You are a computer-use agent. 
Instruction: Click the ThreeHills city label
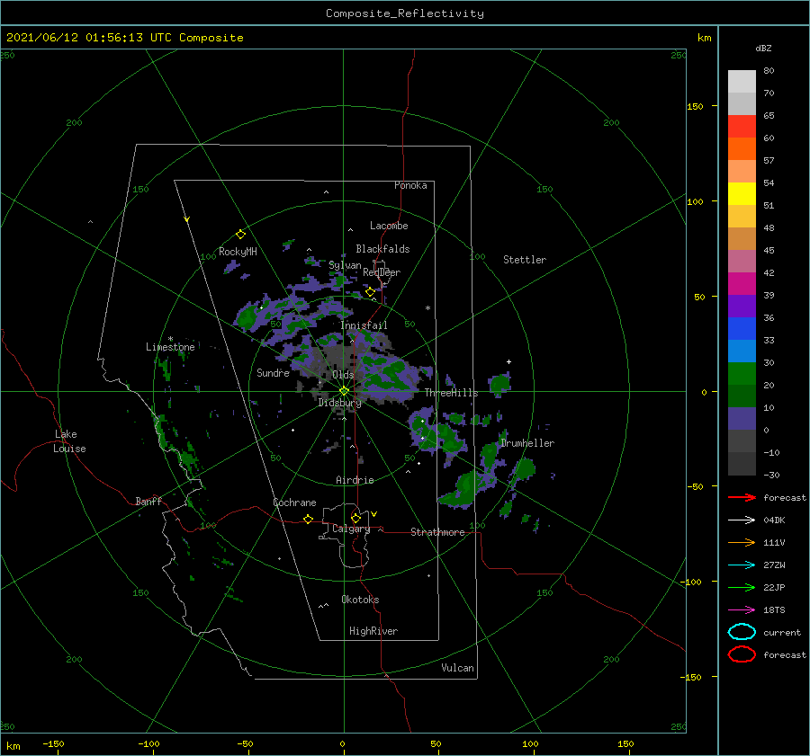(x=452, y=393)
